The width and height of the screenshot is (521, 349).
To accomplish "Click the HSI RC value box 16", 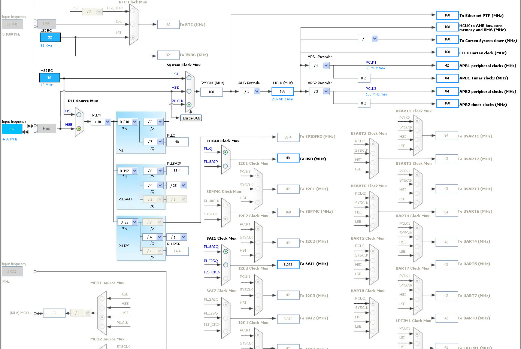I will 49,78.
